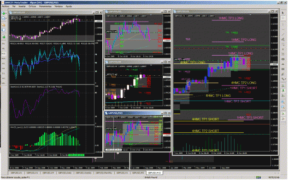Toggle the M15 timeframe button
288x180 pixels.
coord(4,53)
